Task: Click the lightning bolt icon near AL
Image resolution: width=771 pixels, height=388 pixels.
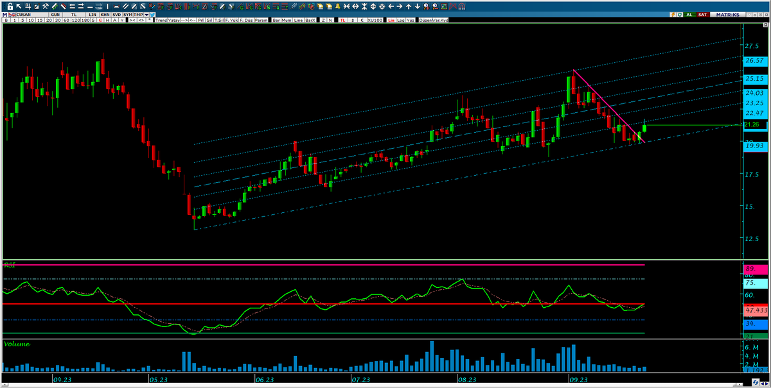Action: (x=673, y=15)
